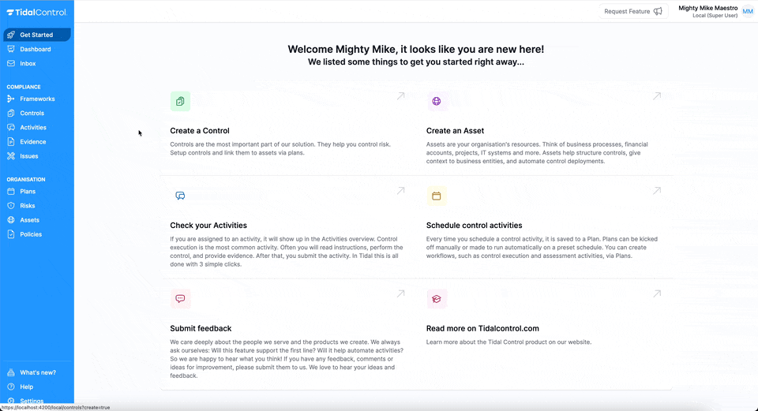Click the Schedule control activities calendar icon

[x=437, y=196]
